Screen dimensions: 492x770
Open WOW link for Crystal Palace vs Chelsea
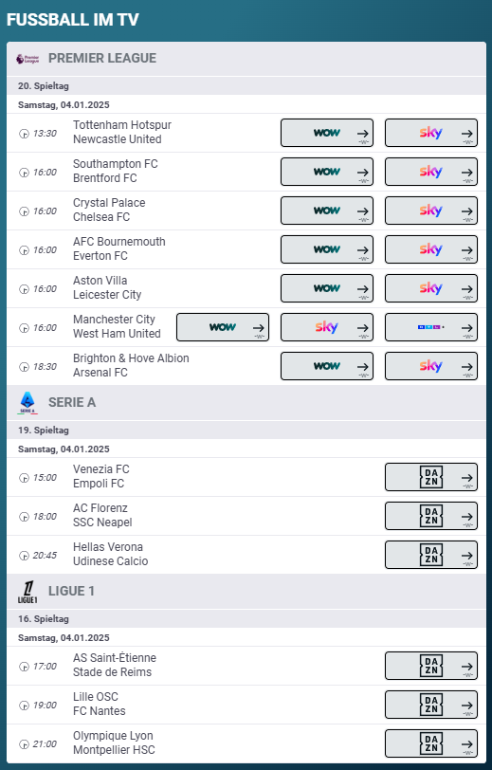point(327,211)
